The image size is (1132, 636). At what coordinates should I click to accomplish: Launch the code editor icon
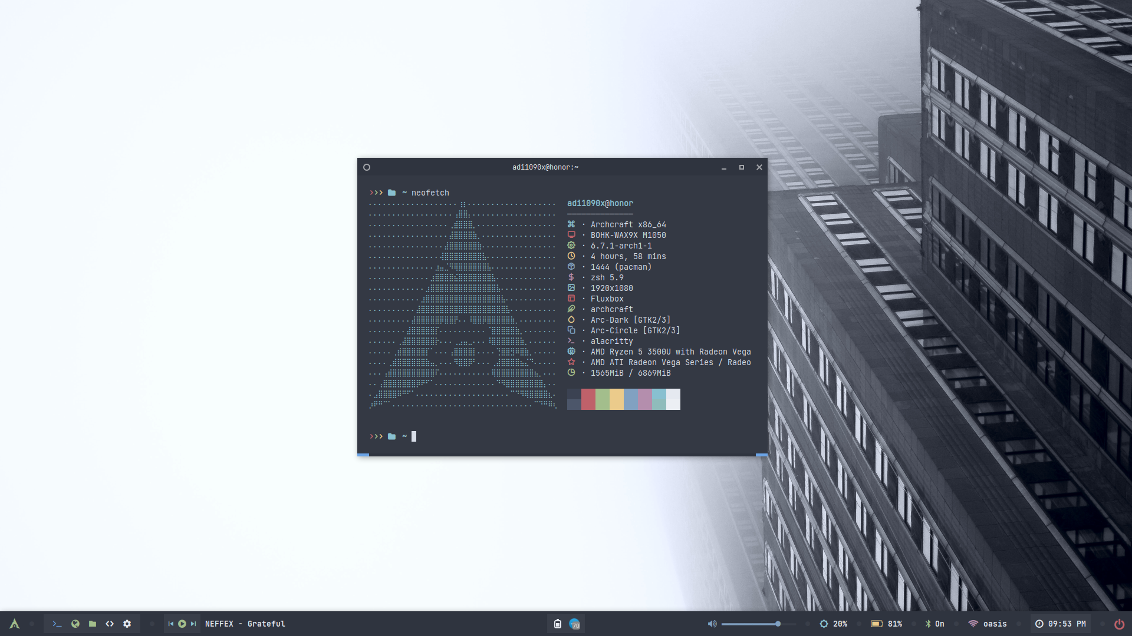110,624
